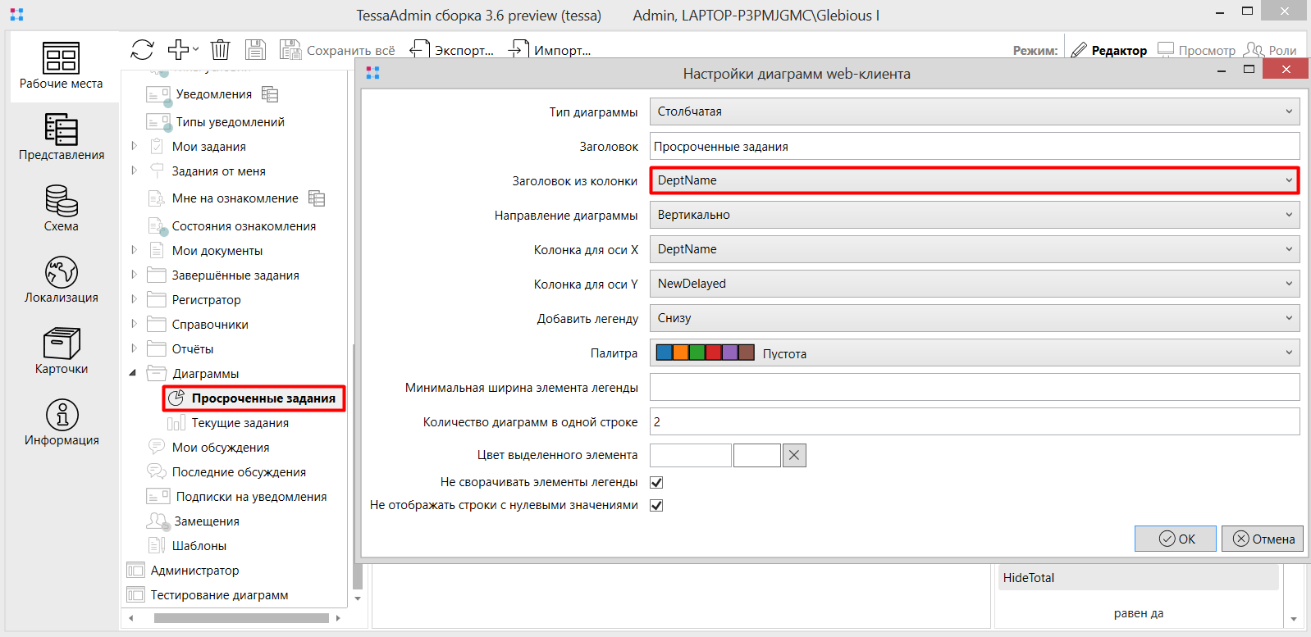Open the Информация section
1311x637 pixels.
pos(62,421)
